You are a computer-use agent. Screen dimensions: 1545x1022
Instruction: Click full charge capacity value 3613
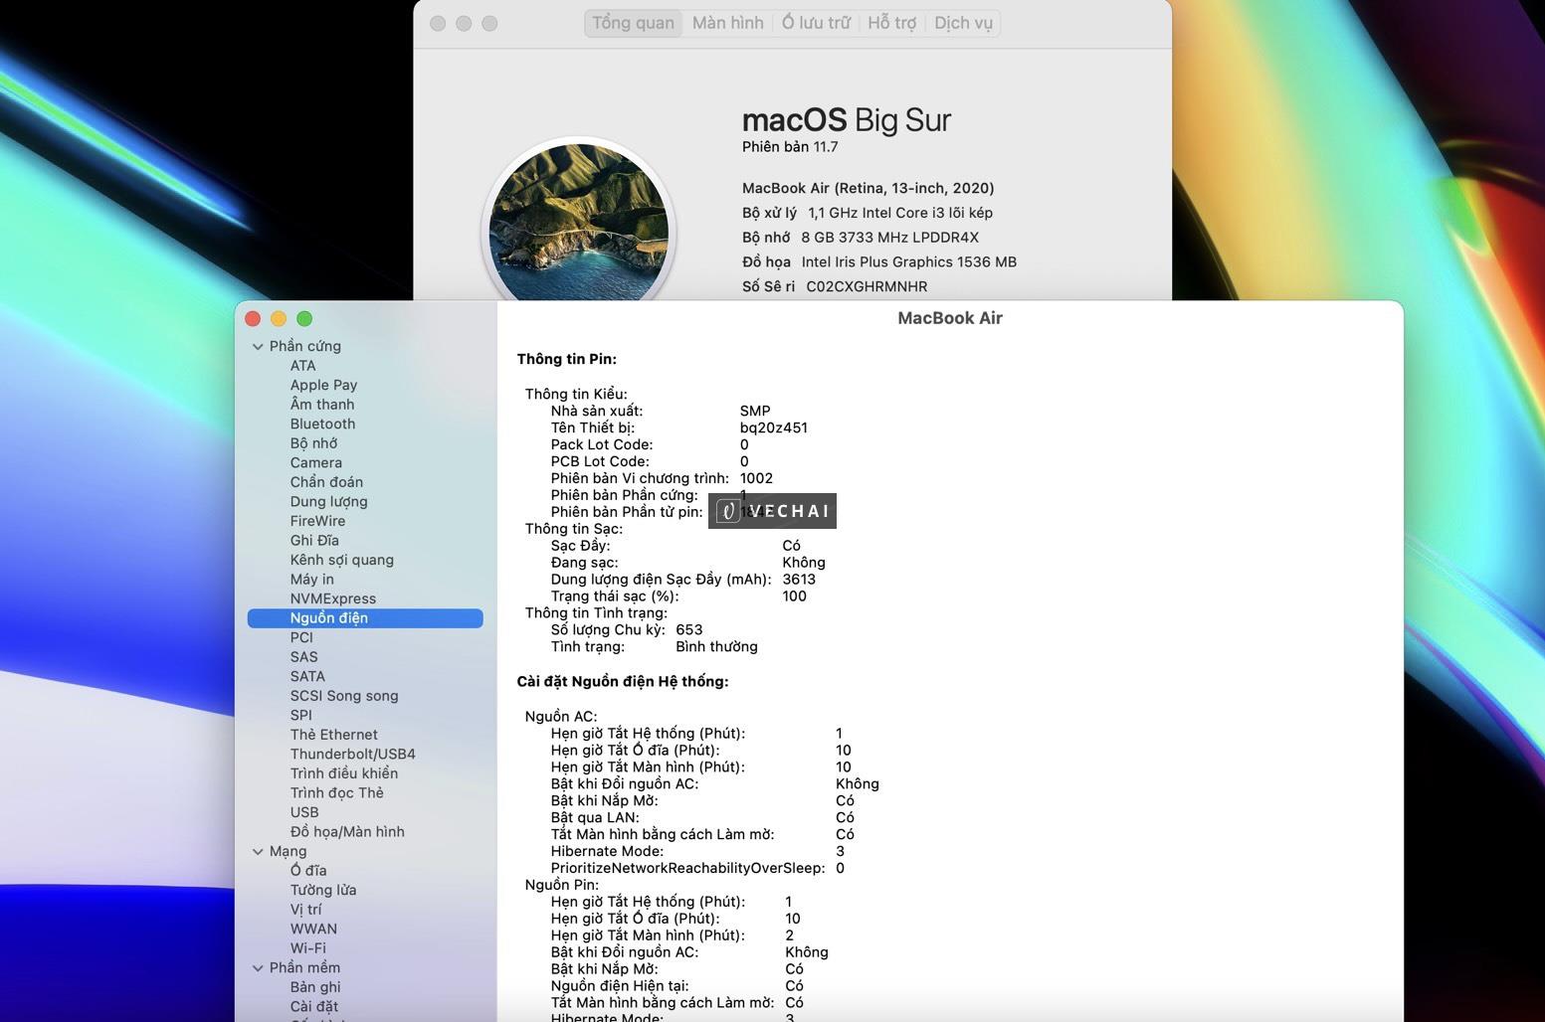799,580
